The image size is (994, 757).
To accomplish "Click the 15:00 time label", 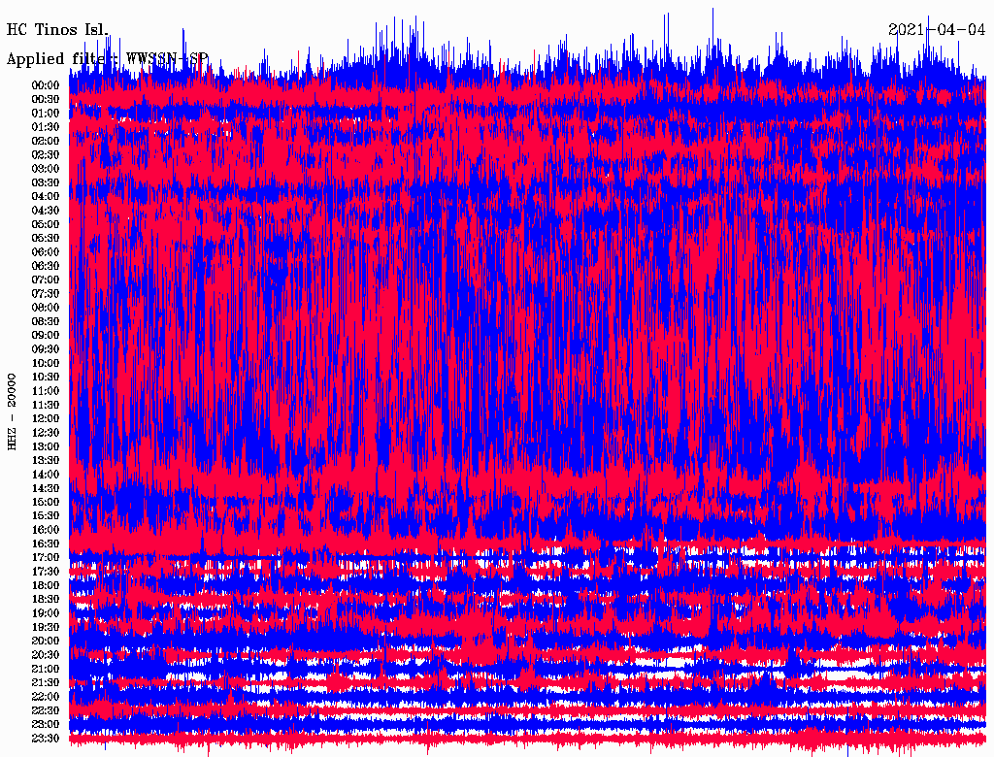I will [46, 502].
